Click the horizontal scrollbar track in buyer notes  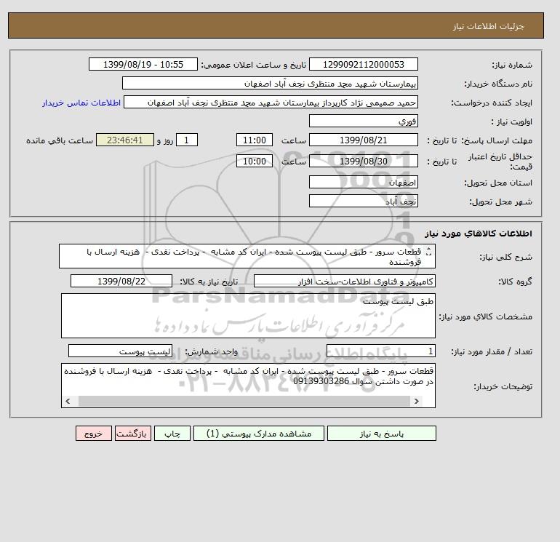pyautogui.click(x=244, y=402)
